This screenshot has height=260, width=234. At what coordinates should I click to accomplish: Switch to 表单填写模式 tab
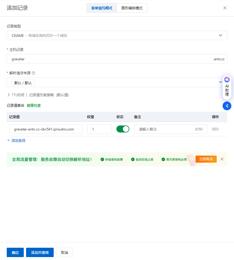pos(101,8)
